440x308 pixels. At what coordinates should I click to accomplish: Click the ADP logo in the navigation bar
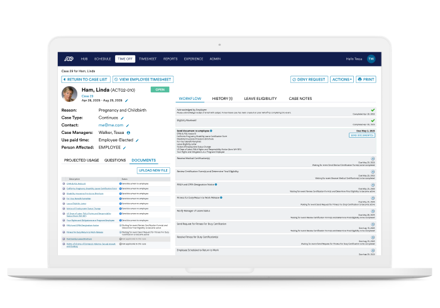click(x=69, y=58)
